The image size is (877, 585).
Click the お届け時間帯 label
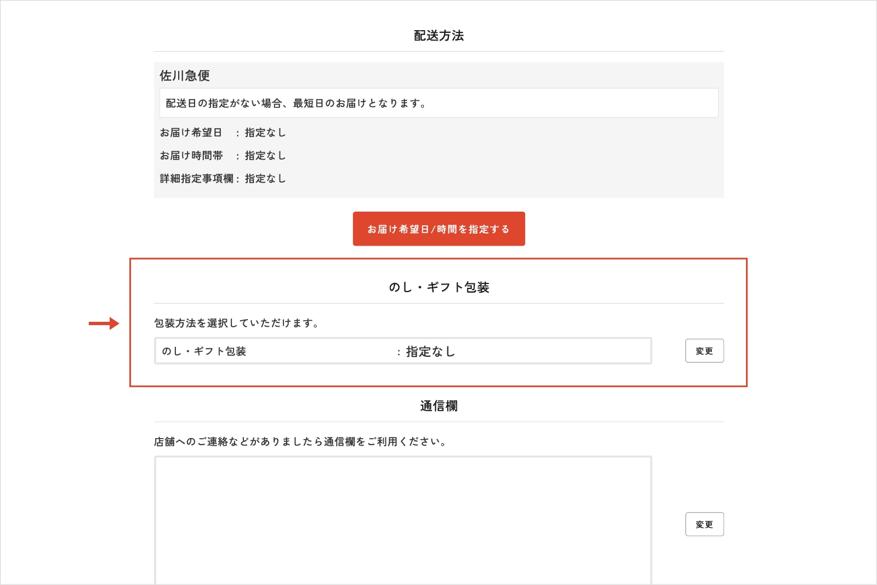[191, 156]
